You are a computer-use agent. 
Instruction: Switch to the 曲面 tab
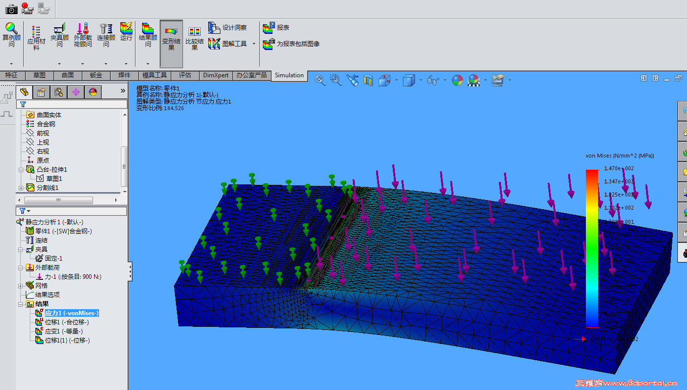pos(68,75)
